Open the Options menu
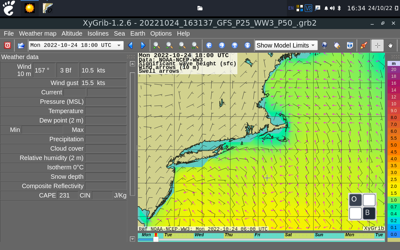 161,33
